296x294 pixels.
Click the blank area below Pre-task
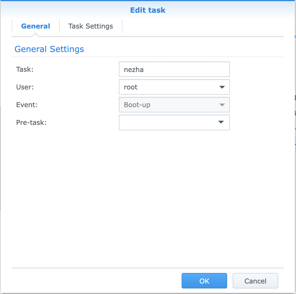(147, 194)
